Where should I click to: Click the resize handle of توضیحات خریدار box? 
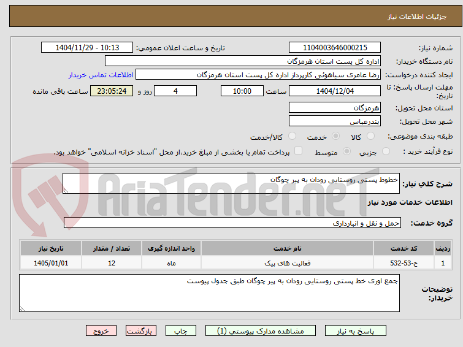[22, 308]
